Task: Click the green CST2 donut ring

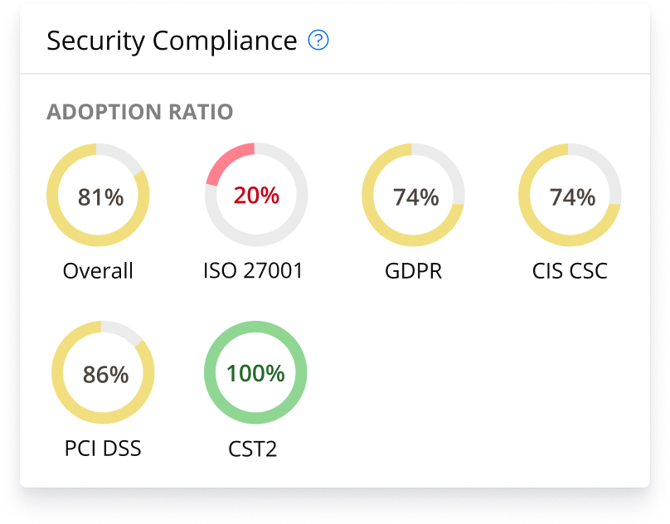Action: point(209,373)
